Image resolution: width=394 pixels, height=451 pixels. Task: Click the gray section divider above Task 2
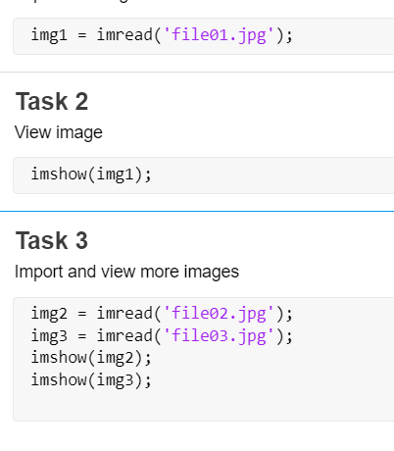coord(197,72)
